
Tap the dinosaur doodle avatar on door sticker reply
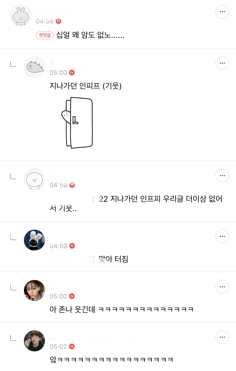(x=34, y=67)
